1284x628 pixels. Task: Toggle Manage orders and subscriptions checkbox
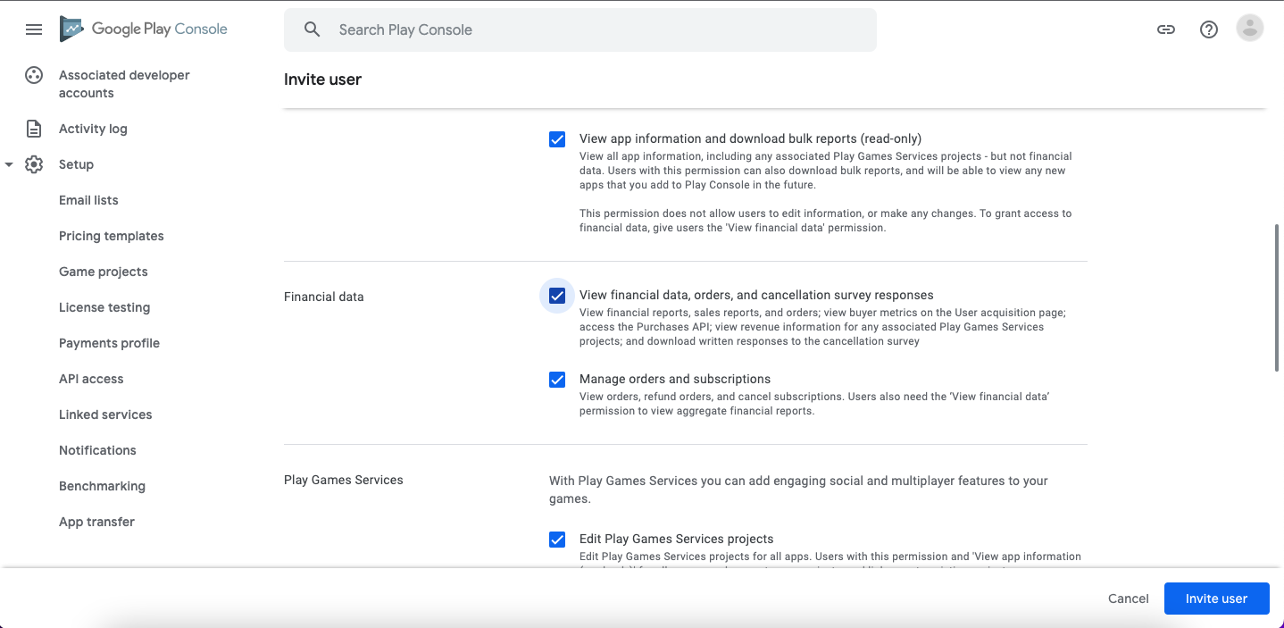[x=557, y=380]
